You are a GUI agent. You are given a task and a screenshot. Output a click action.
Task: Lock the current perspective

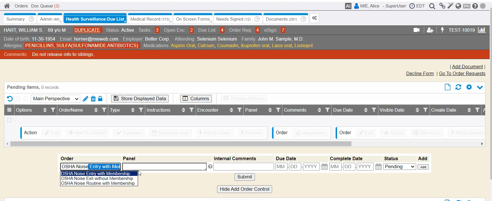tap(100, 99)
